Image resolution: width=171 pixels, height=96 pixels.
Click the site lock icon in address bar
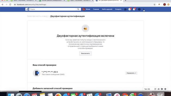15,5
